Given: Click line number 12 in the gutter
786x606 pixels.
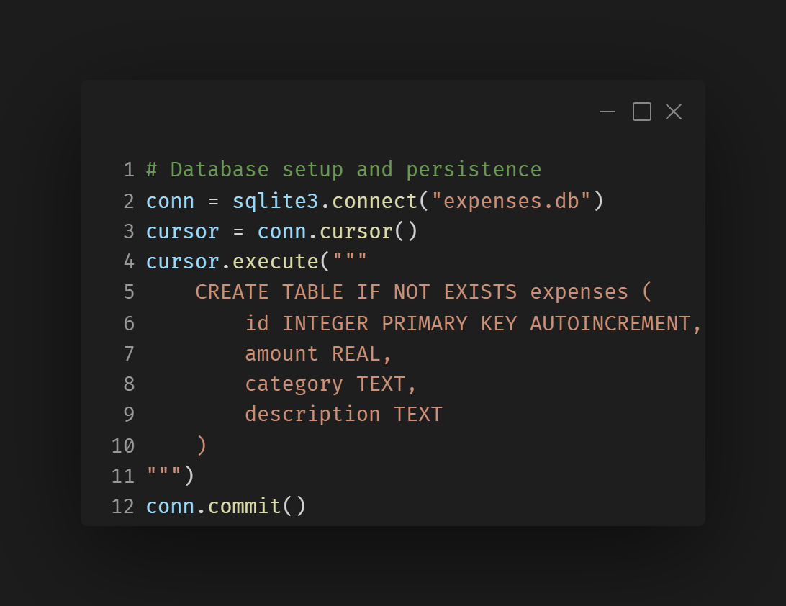Looking at the screenshot, I should point(123,506).
